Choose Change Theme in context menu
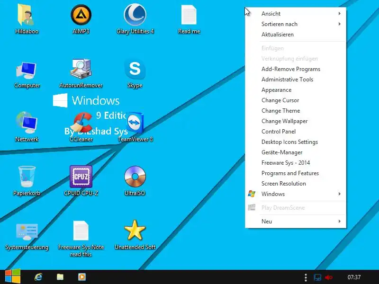The width and height of the screenshot is (379, 284). point(295,111)
